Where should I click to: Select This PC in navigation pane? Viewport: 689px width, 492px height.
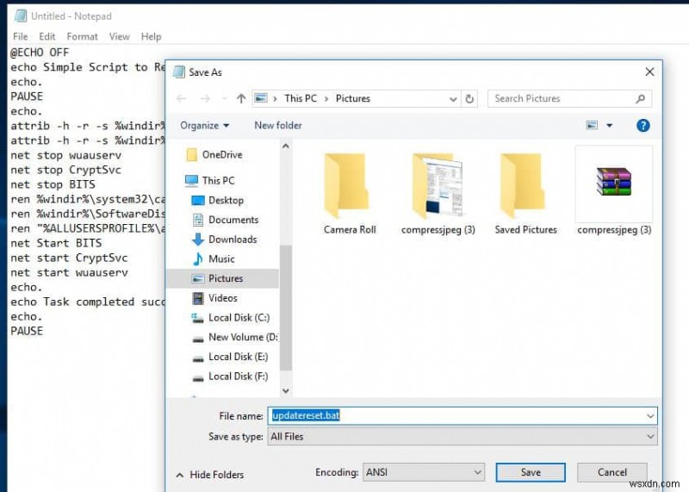[219, 181]
